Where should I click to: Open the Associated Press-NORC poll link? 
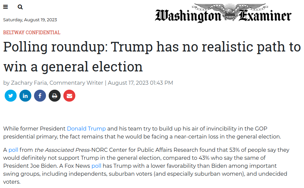[13, 150]
